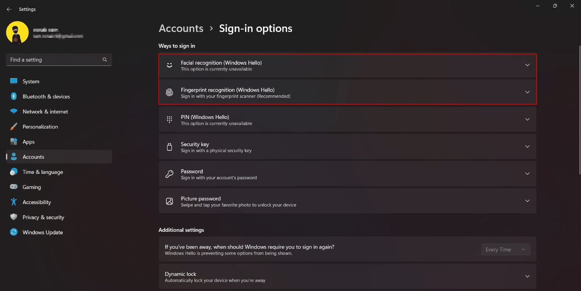Click the Find a setting search field
This screenshot has height=291, width=581.
tap(59, 60)
